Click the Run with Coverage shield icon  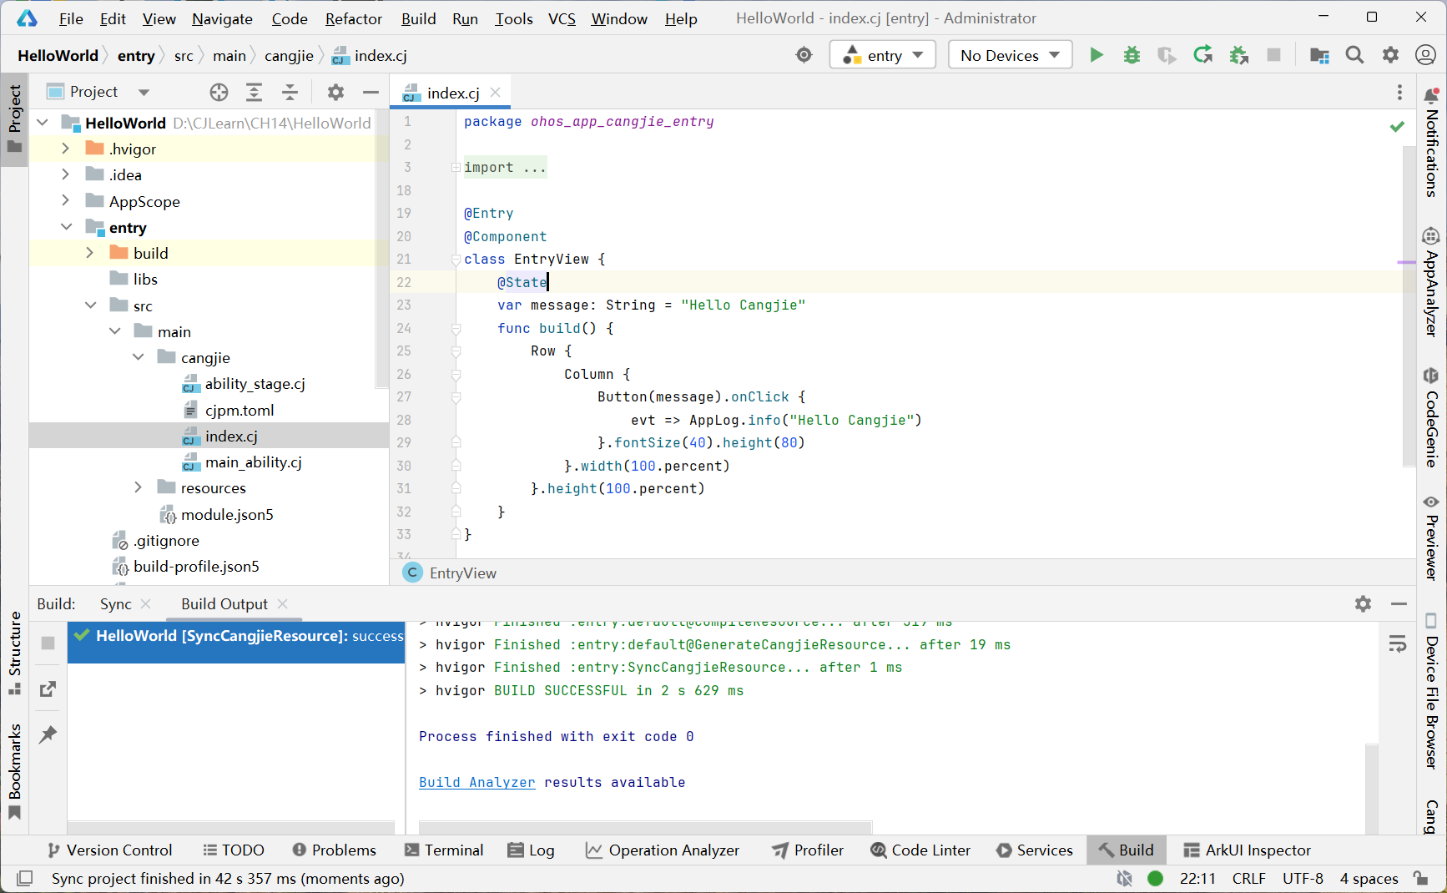1167,55
